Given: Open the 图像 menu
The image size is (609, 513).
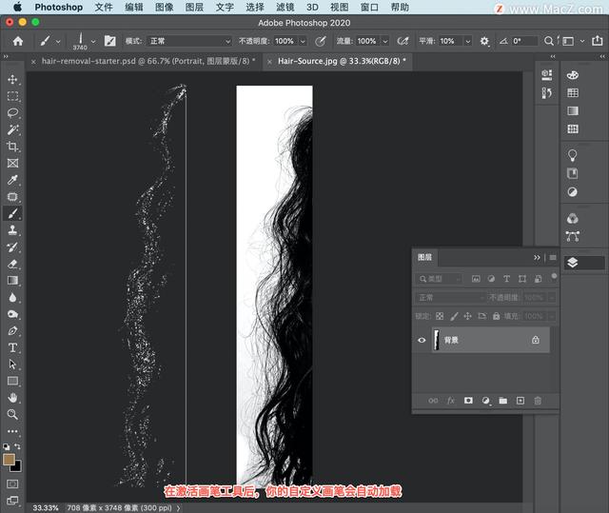Looking at the screenshot, I should [x=165, y=7].
